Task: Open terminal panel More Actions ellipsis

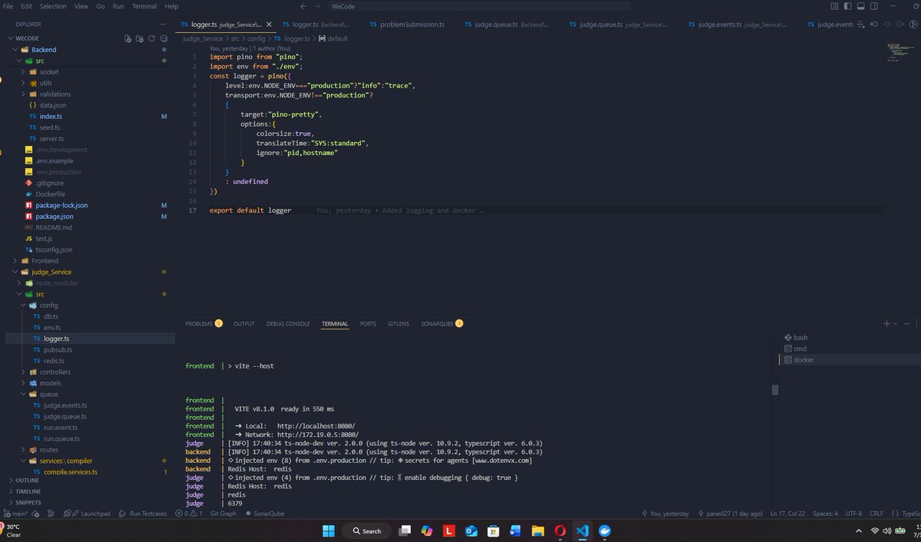Action: [907, 323]
